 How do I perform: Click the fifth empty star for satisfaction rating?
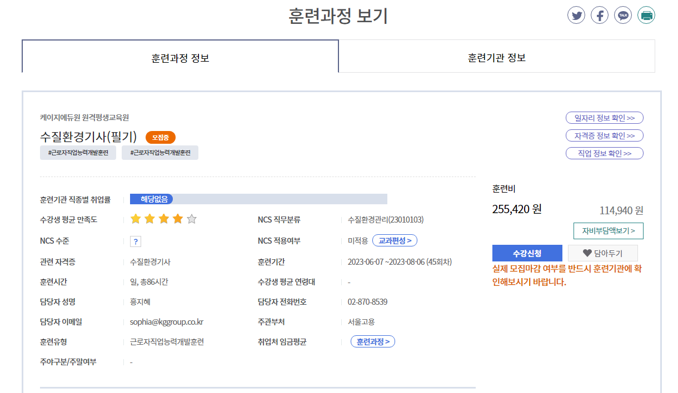click(191, 219)
